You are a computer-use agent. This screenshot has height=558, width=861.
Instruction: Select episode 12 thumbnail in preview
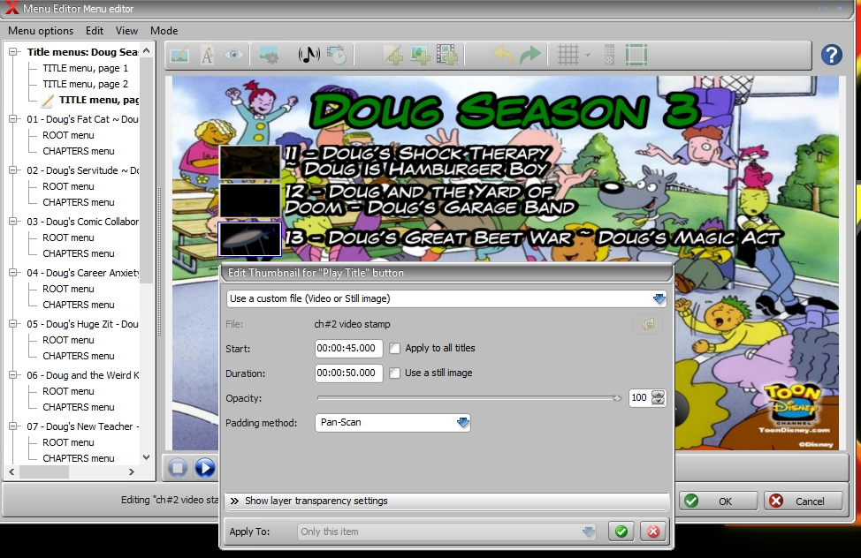coord(250,200)
